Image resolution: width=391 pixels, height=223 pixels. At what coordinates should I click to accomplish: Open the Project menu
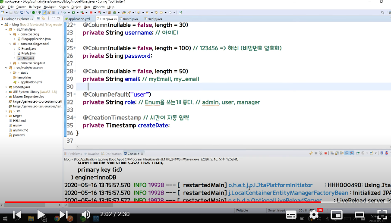coord(76,7)
